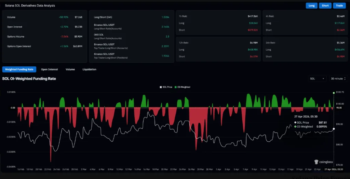
Task: Open the SOL coin dropdown
Action: coord(317,79)
